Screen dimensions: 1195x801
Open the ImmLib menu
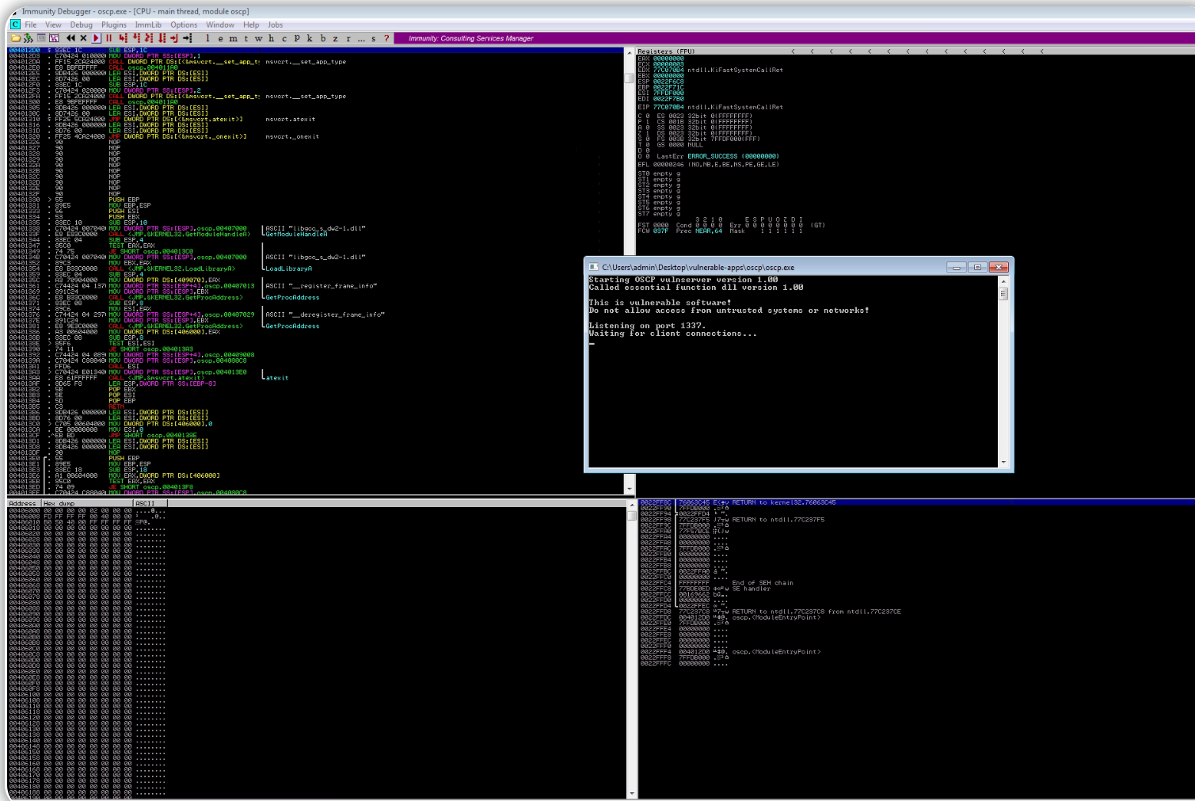click(x=148, y=25)
